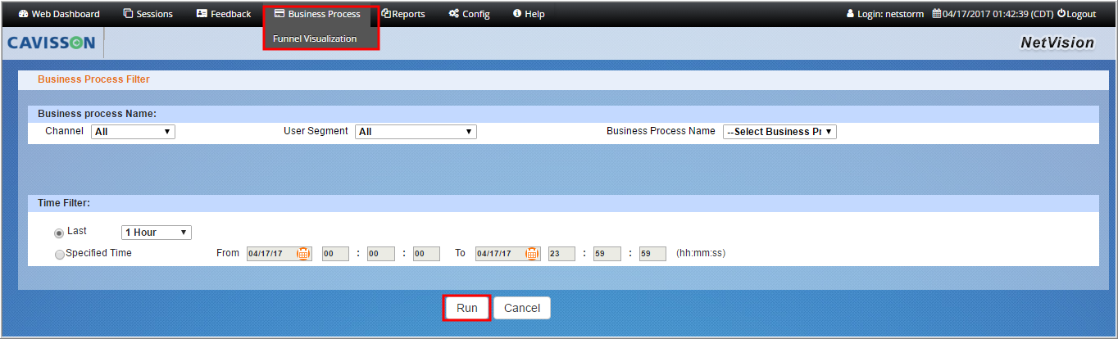1118x339 pixels.
Task: Open the Business Process Name dropdown
Action: (x=779, y=132)
